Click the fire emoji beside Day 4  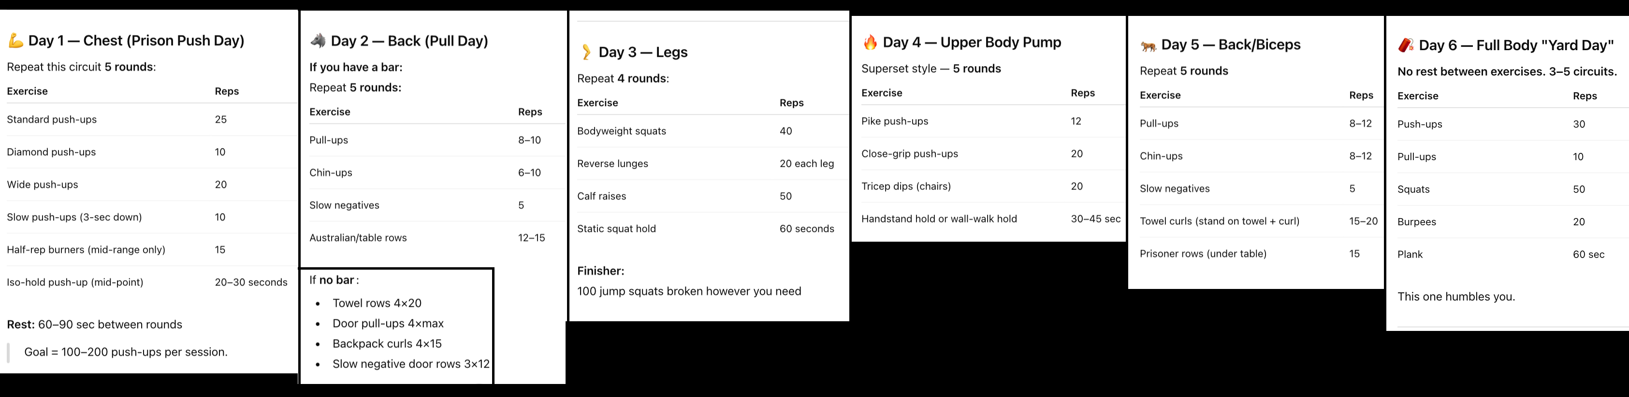[870, 43]
